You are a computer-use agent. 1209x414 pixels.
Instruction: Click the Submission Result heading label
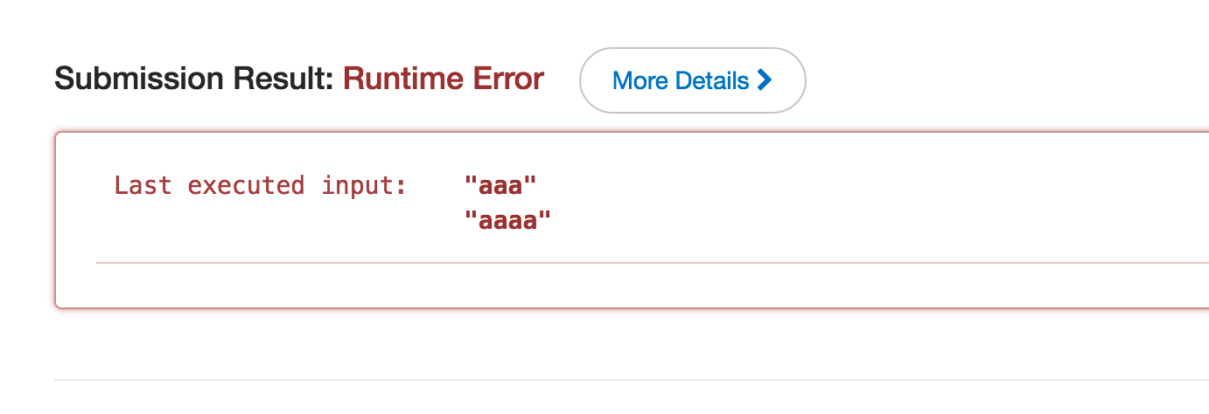tap(194, 79)
